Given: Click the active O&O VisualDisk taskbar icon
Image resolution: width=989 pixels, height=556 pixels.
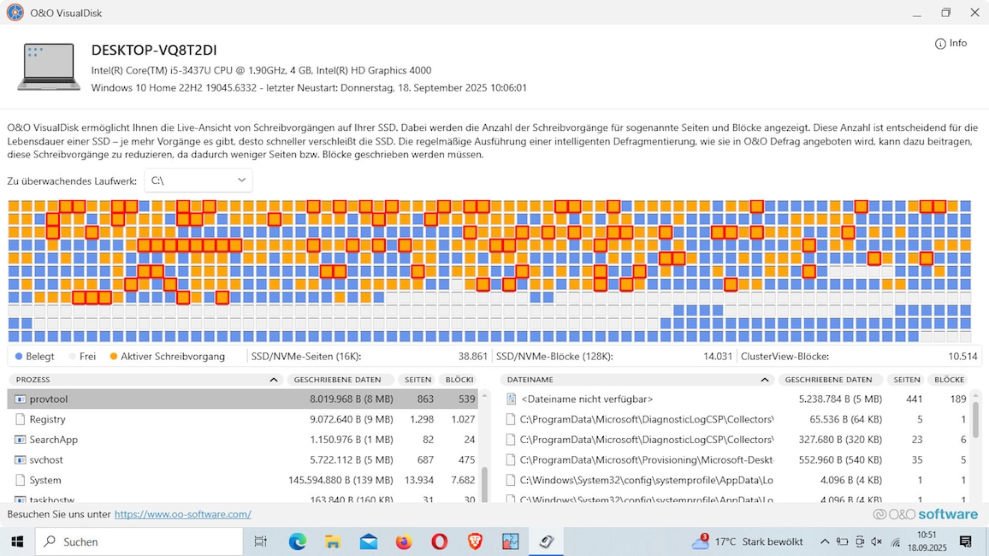Looking at the screenshot, I should tap(546, 541).
